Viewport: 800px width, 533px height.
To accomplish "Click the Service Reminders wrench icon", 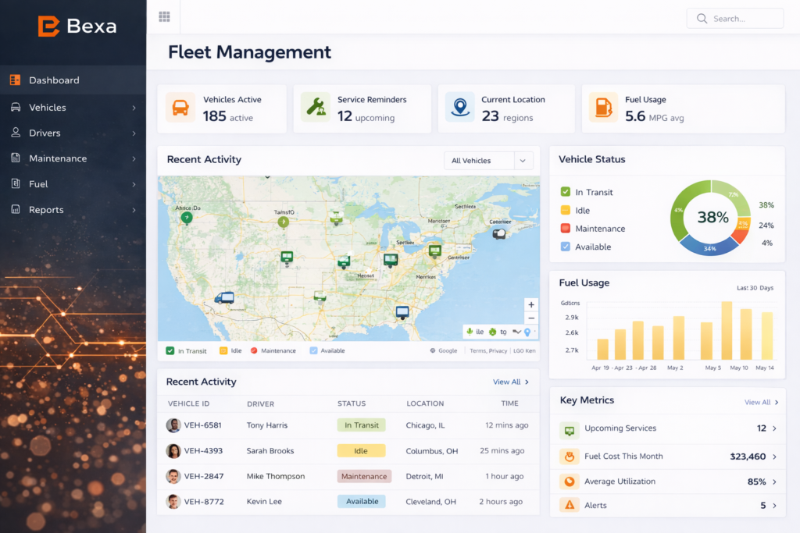I will (316, 108).
